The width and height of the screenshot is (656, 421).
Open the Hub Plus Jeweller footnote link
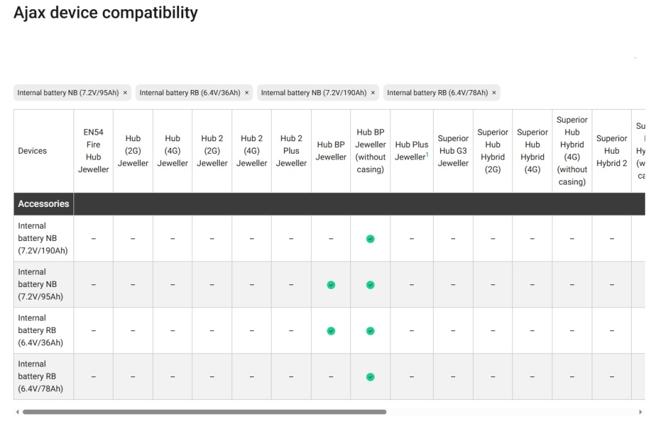tap(427, 154)
